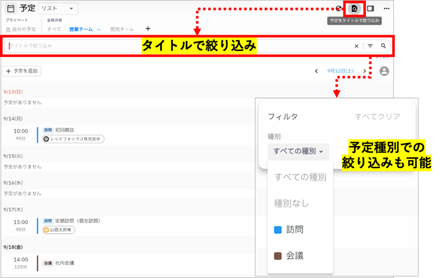Go to the previous date with the left chevron

[x=317, y=71]
